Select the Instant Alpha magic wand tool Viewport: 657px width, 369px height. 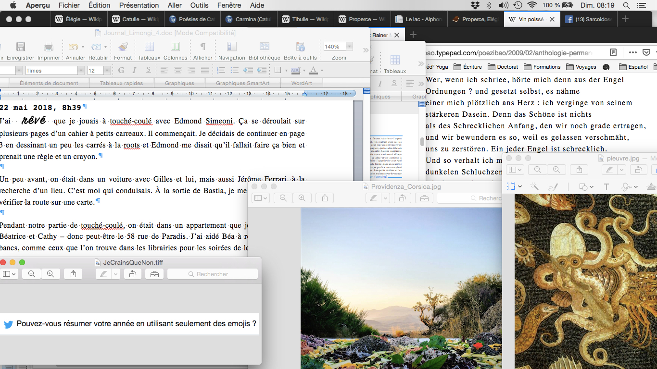pyautogui.click(x=534, y=187)
